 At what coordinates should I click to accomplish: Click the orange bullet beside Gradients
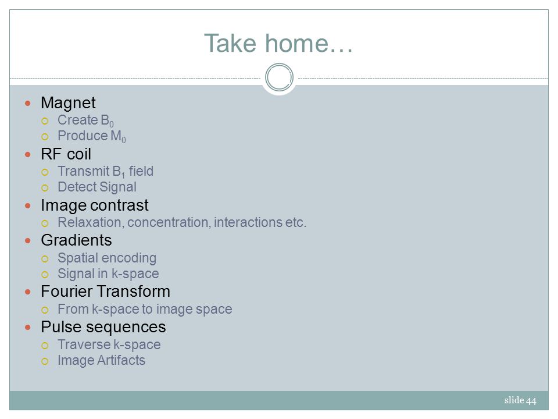28,241
